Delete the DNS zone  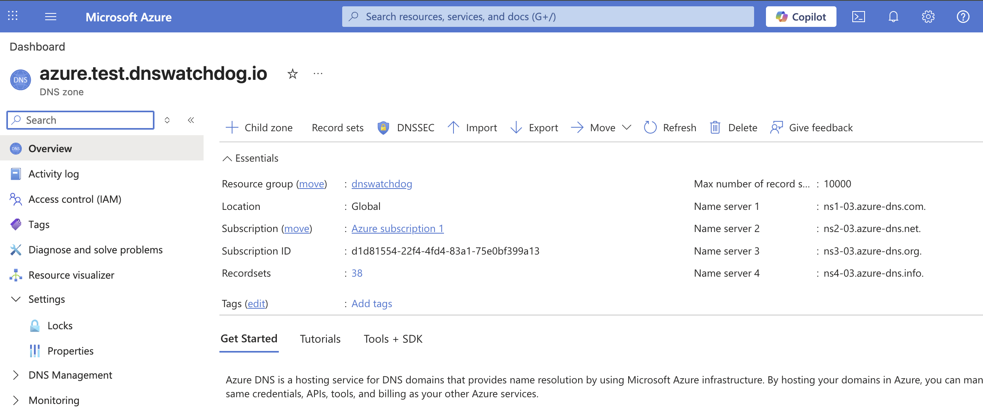click(733, 128)
